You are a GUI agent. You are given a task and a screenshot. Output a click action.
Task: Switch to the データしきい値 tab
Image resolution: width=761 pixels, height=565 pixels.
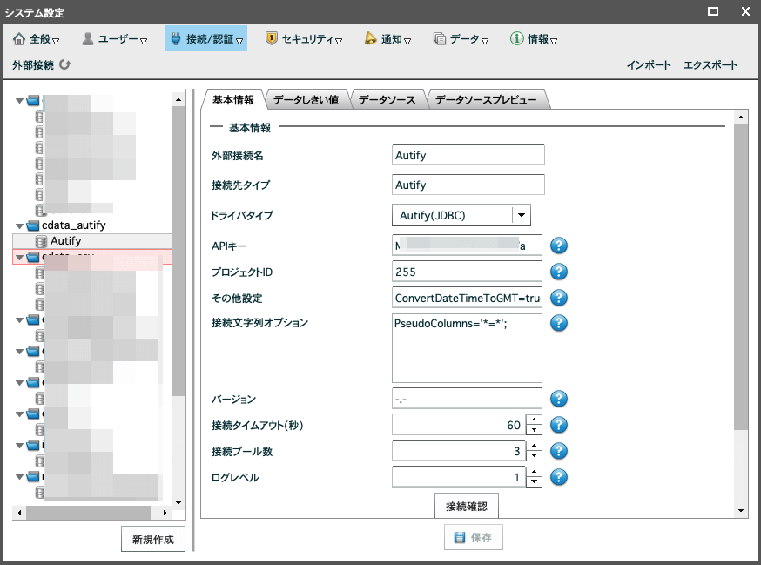click(306, 99)
